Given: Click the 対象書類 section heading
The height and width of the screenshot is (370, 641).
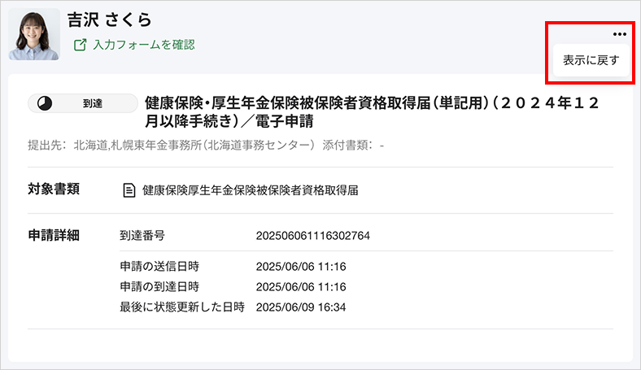Looking at the screenshot, I should [54, 189].
